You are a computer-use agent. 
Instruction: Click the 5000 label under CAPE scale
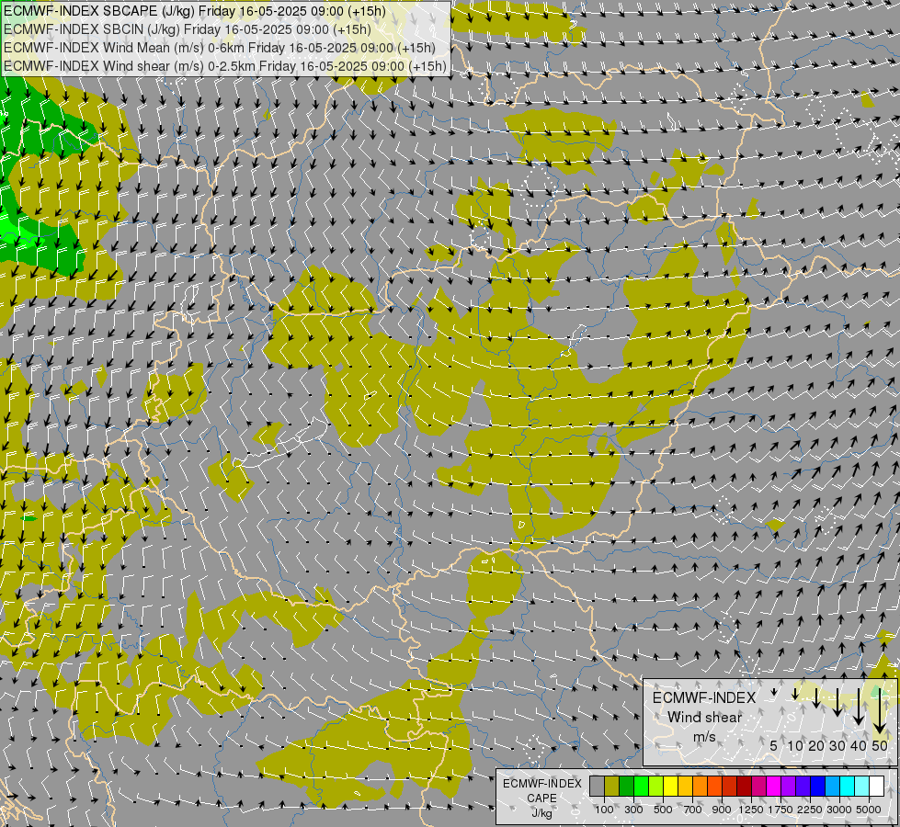[869, 810]
